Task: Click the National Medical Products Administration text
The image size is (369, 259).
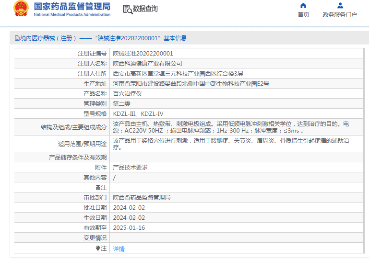Action: click(x=72, y=14)
